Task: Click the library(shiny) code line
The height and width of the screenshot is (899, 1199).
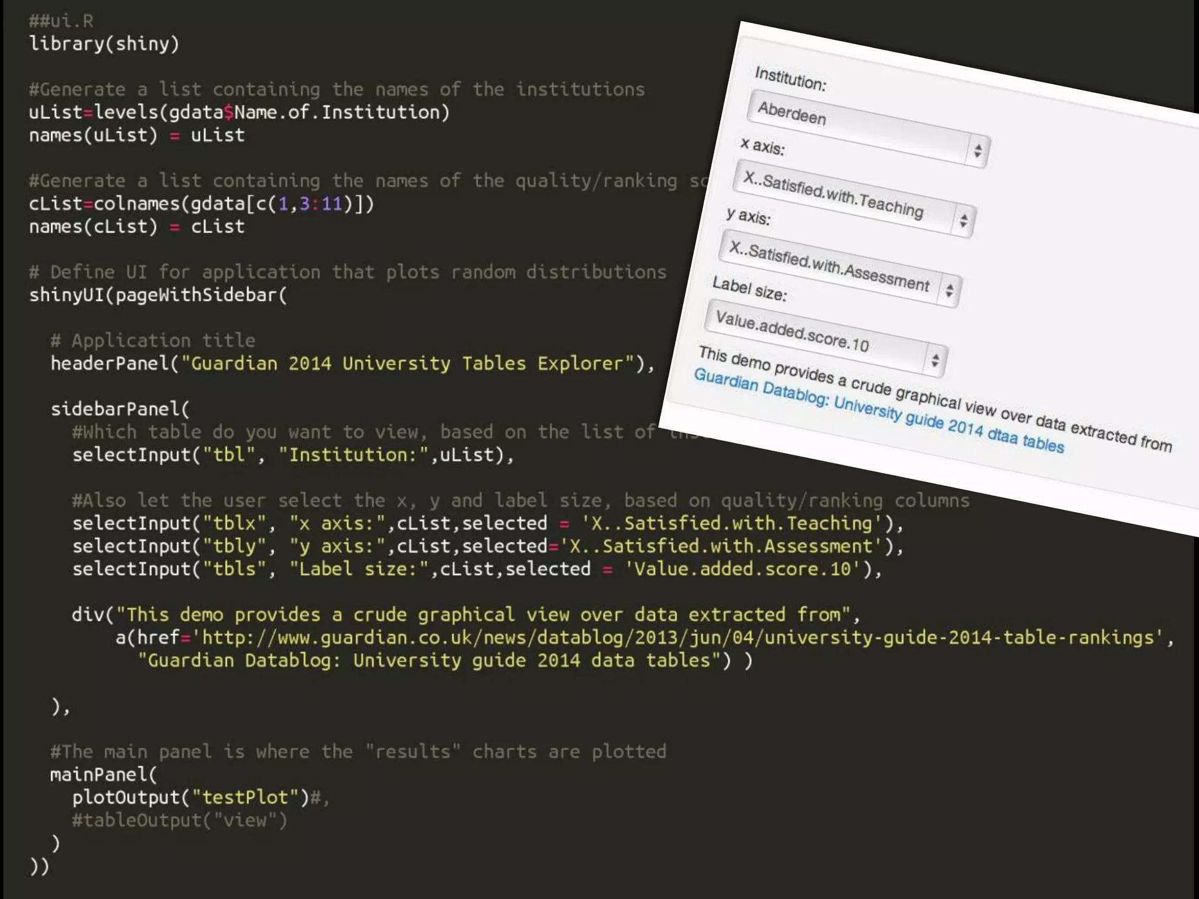Action: tap(104, 44)
